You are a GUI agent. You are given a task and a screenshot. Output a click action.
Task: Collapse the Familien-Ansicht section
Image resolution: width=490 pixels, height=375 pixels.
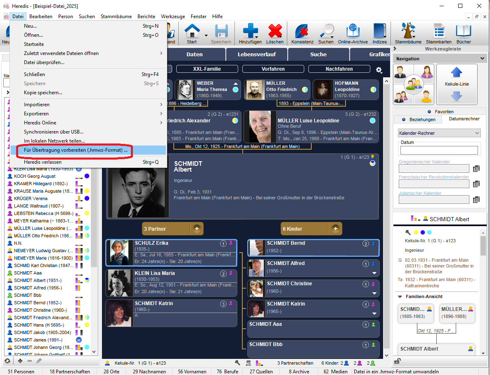point(400,296)
